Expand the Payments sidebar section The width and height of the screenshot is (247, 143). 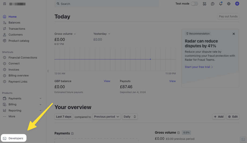click(x=40, y=98)
